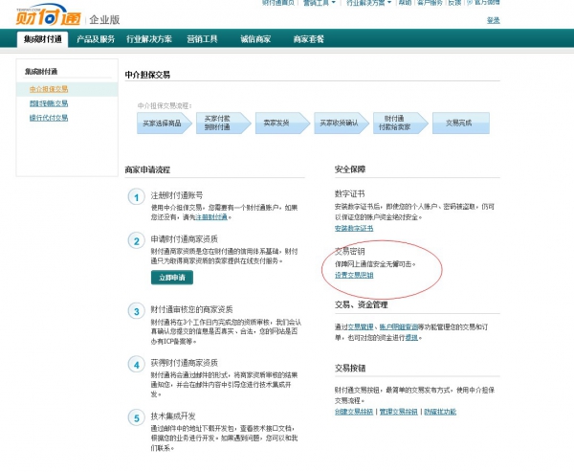
Task: Click the 买家付款到财付通 flow step
Action: pyautogui.click(x=223, y=124)
